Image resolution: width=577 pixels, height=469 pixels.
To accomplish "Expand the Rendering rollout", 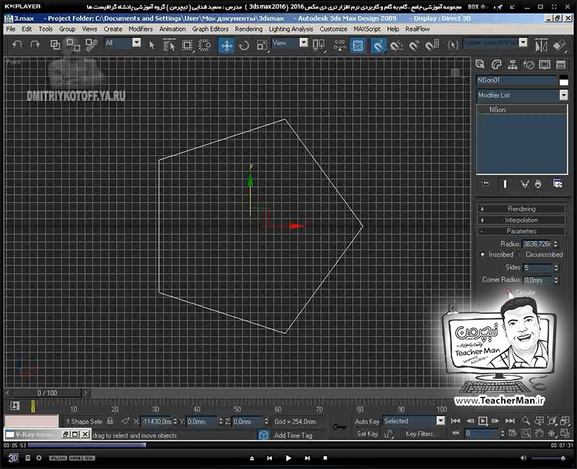I will [521, 209].
